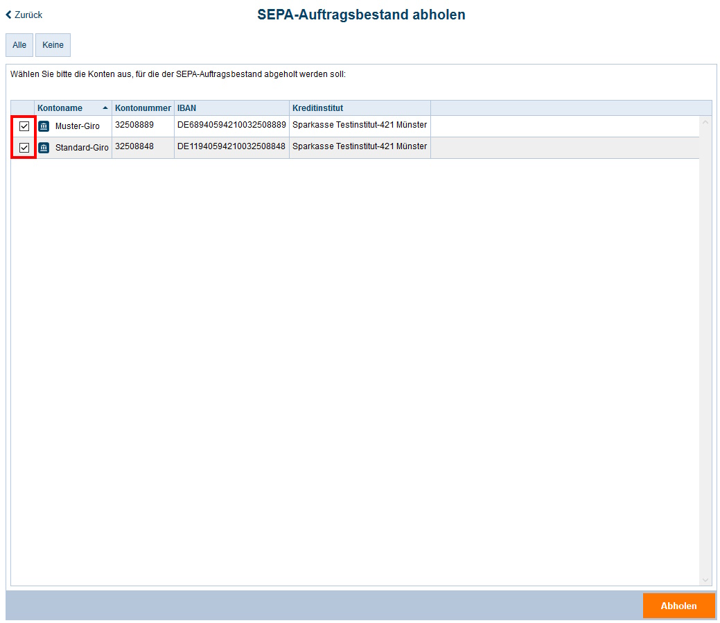Click the bank icon beside Standard-Giro
720x623 pixels.
43,147
